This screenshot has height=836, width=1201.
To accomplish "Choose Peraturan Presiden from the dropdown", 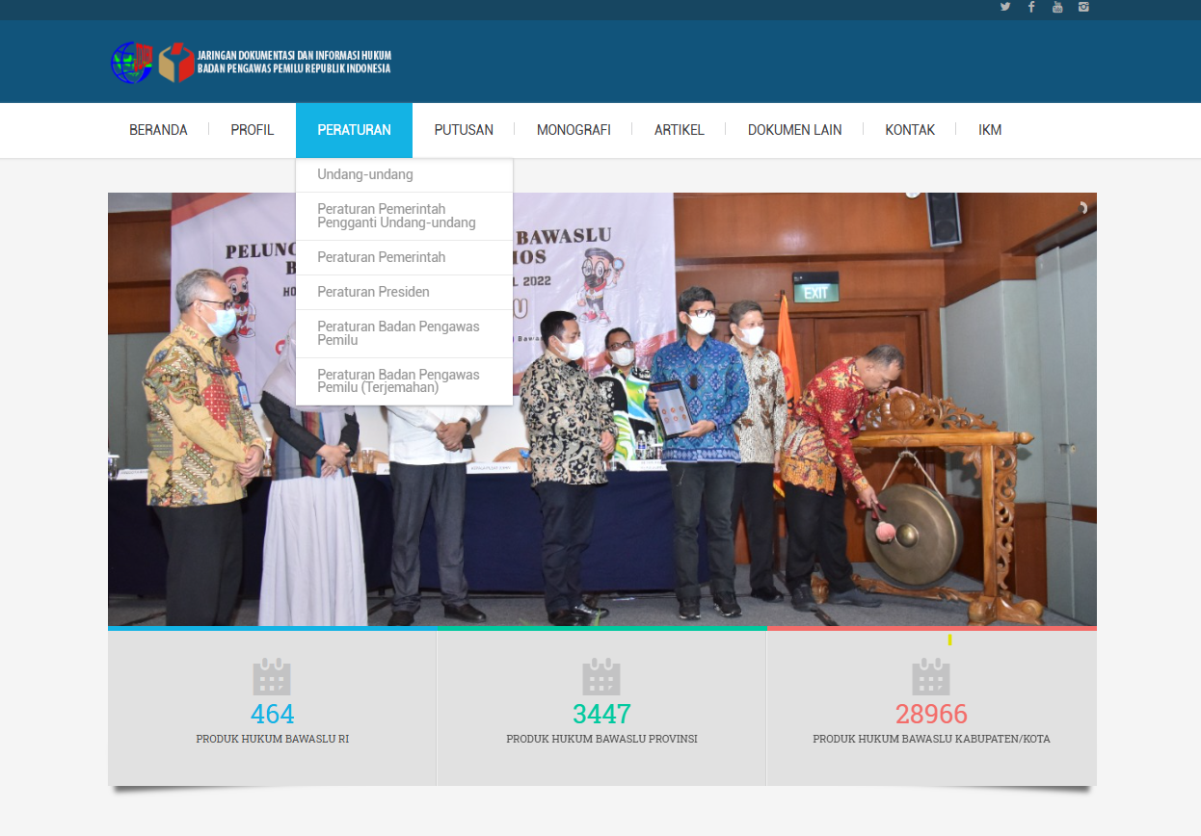I will click(373, 292).
